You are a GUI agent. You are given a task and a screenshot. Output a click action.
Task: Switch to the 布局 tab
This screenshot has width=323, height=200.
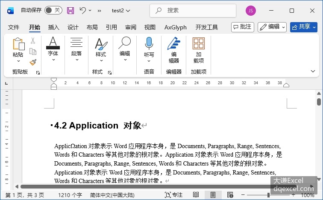pos(92,27)
